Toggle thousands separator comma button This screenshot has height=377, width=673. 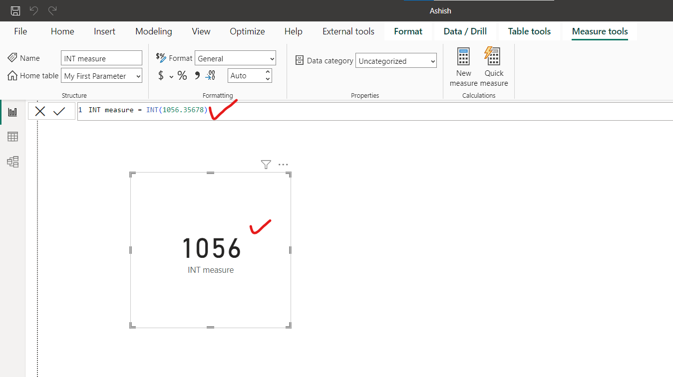(x=197, y=76)
